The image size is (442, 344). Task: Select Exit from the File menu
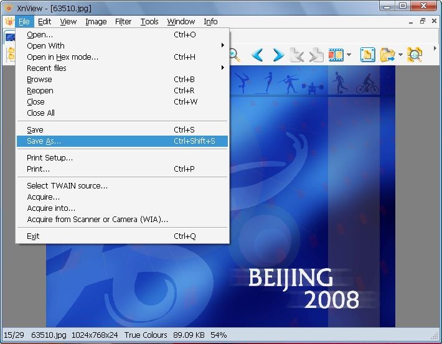pos(122,236)
